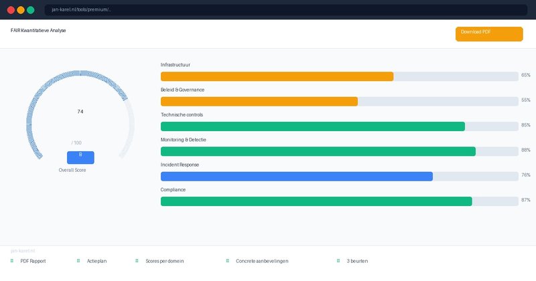Select the Technische controls green bar

[x=312, y=126]
